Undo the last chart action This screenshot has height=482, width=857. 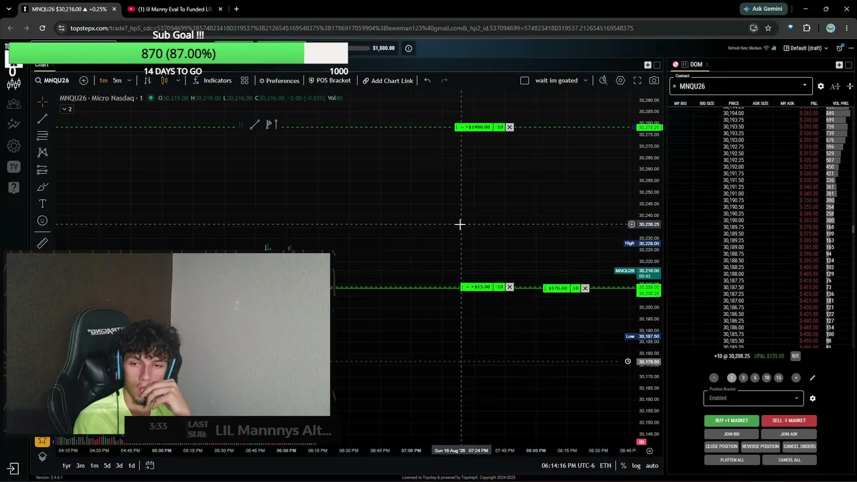427,80
